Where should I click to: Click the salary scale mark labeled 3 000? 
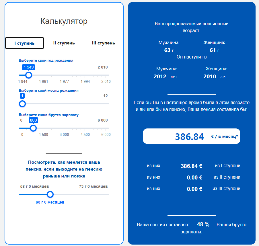(64, 134)
